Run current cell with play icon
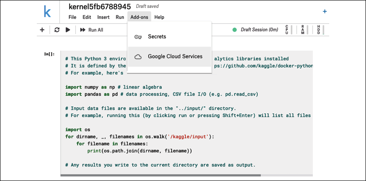This screenshot has height=181, width=366. [68, 30]
